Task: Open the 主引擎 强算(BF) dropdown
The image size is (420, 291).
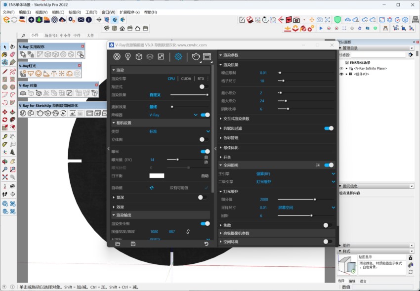Action: [x=333, y=174]
